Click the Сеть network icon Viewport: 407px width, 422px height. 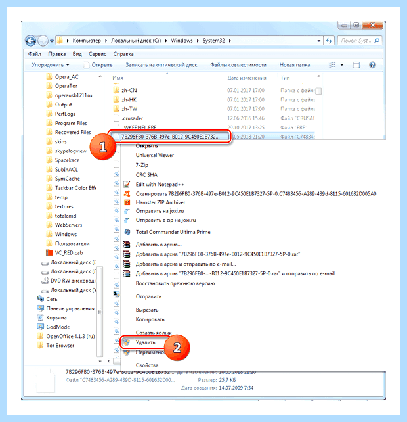pyautogui.click(x=40, y=299)
